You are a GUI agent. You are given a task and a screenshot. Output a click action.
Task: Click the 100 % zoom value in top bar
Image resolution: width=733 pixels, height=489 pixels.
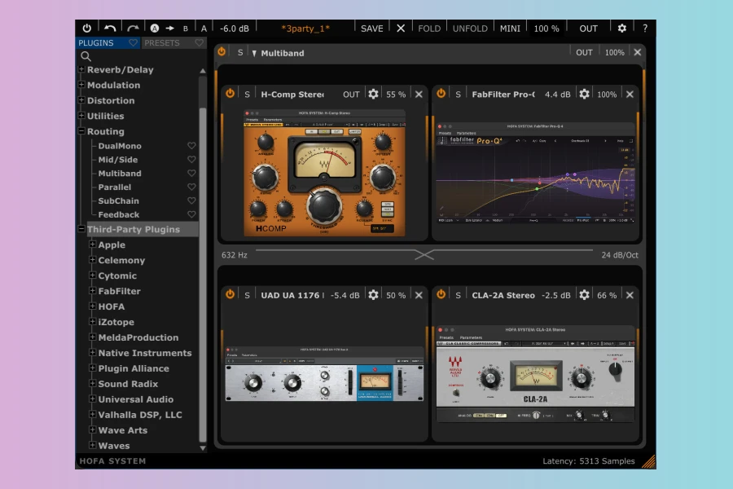click(546, 29)
